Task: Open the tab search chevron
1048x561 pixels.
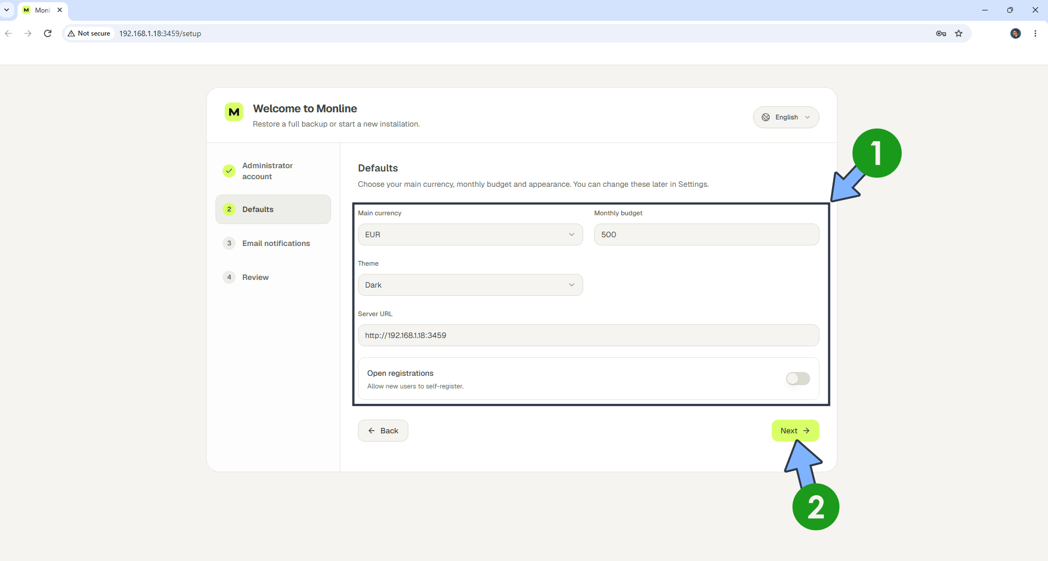Action: pyautogui.click(x=7, y=10)
